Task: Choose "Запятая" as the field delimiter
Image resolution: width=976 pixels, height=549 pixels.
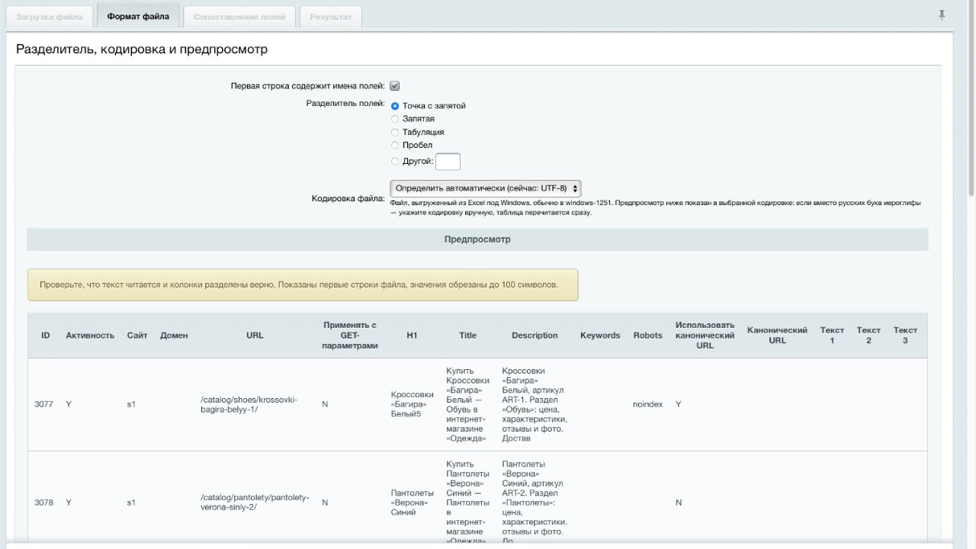Action: (395, 119)
